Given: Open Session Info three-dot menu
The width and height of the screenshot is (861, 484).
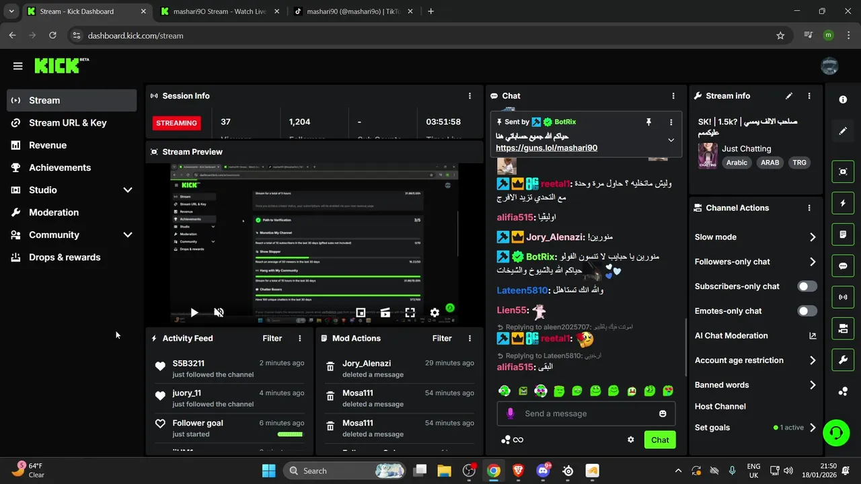Looking at the screenshot, I should coord(470,96).
